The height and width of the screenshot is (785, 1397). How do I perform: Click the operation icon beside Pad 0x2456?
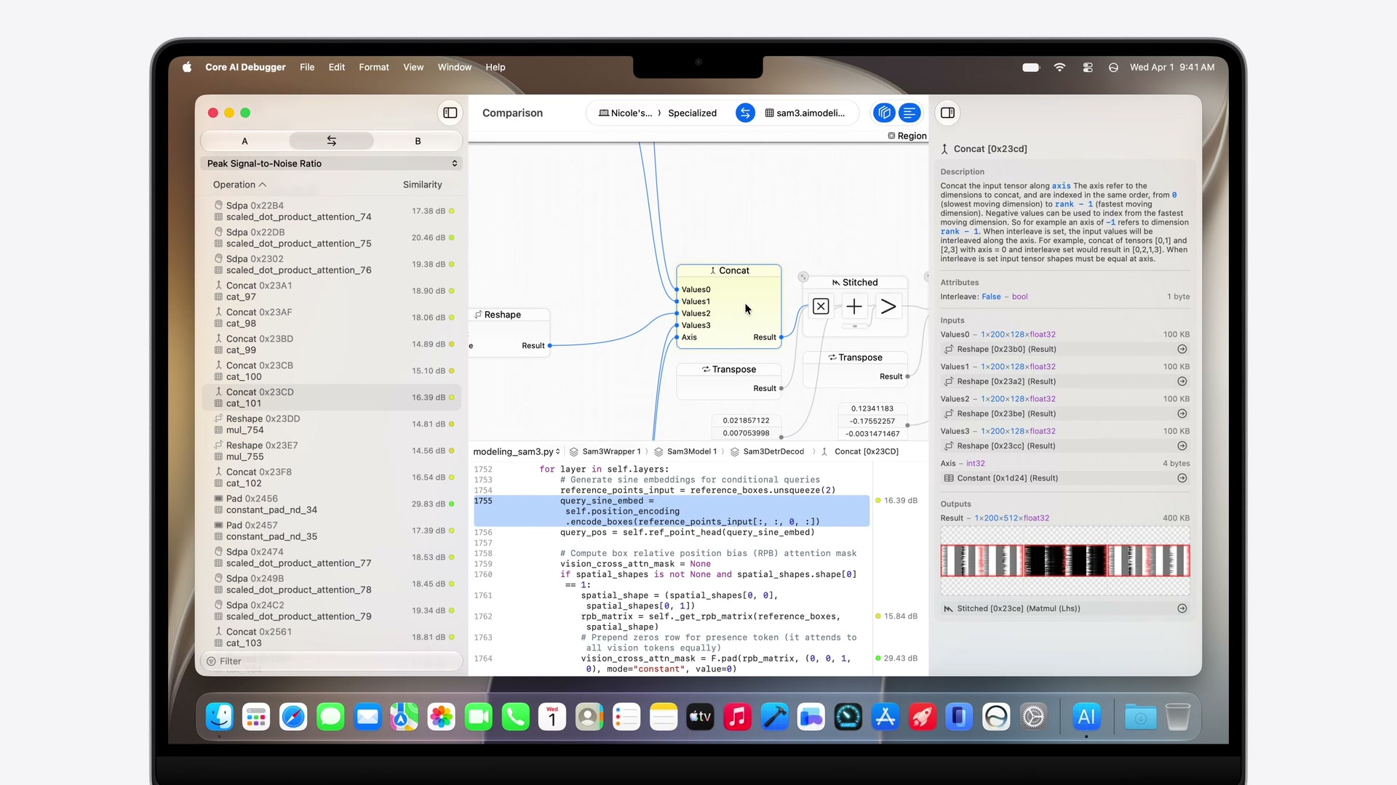point(218,499)
